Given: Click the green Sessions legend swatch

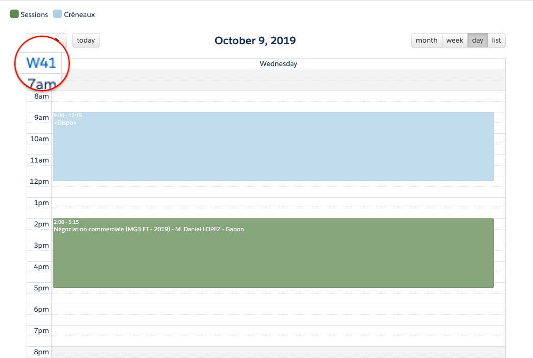Looking at the screenshot, I should pyautogui.click(x=14, y=14).
